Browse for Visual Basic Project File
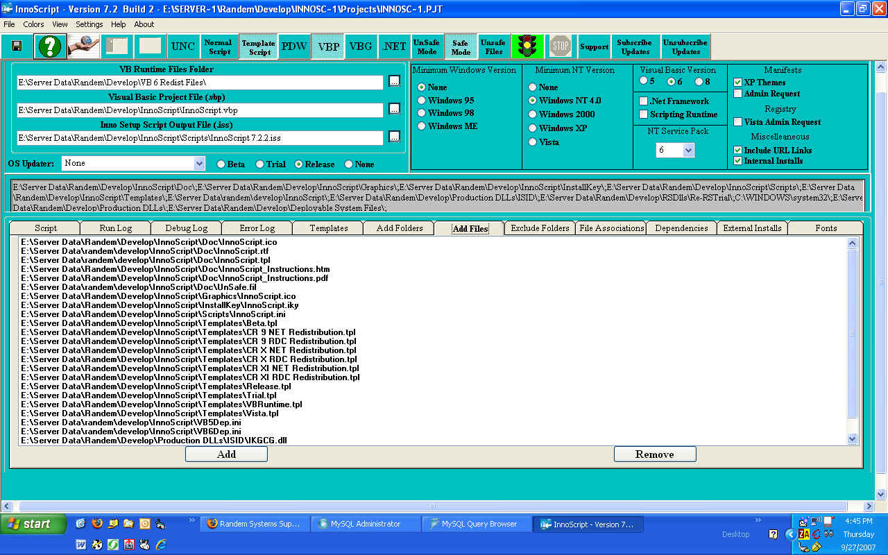The image size is (888, 555). [x=394, y=109]
